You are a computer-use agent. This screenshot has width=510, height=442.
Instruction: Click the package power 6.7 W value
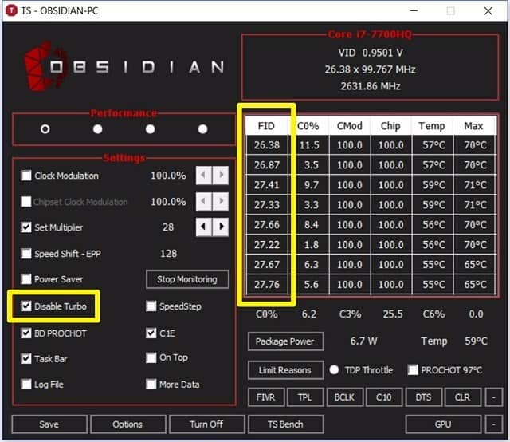click(x=363, y=341)
